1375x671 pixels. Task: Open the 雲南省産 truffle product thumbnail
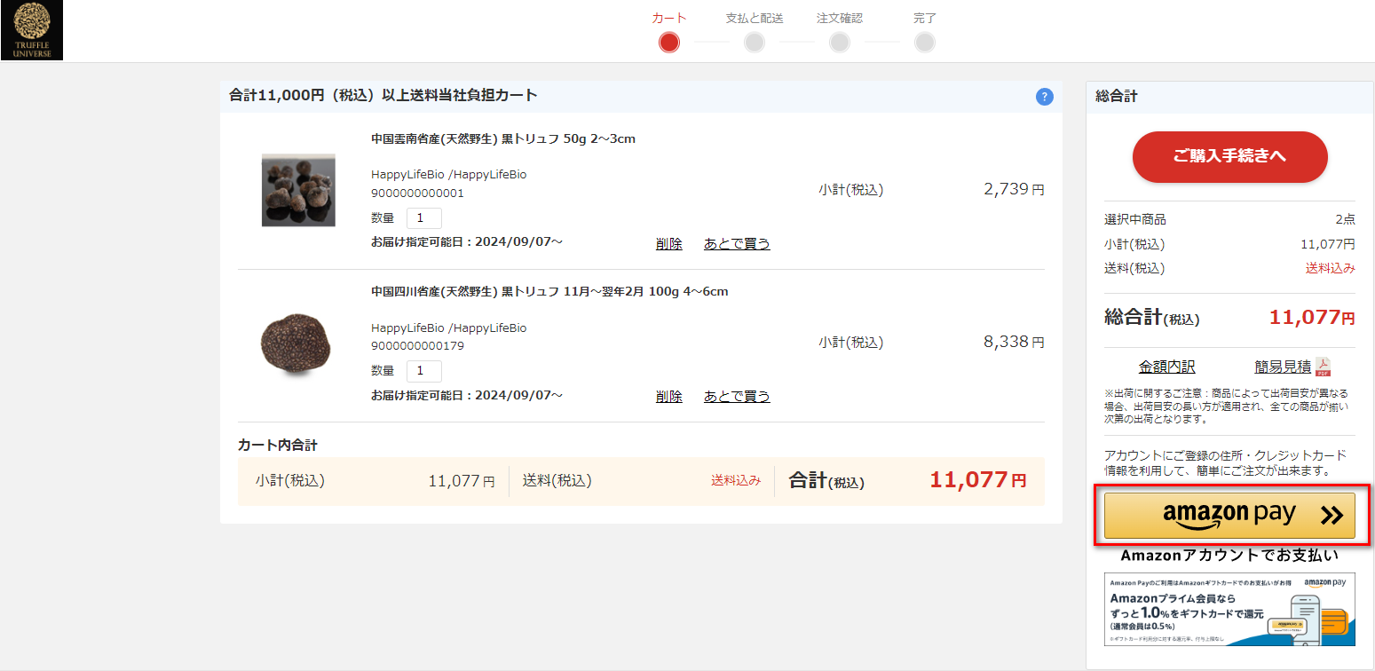coord(298,190)
